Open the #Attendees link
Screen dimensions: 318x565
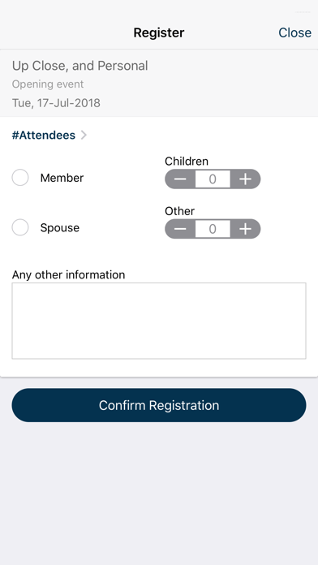(44, 135)
